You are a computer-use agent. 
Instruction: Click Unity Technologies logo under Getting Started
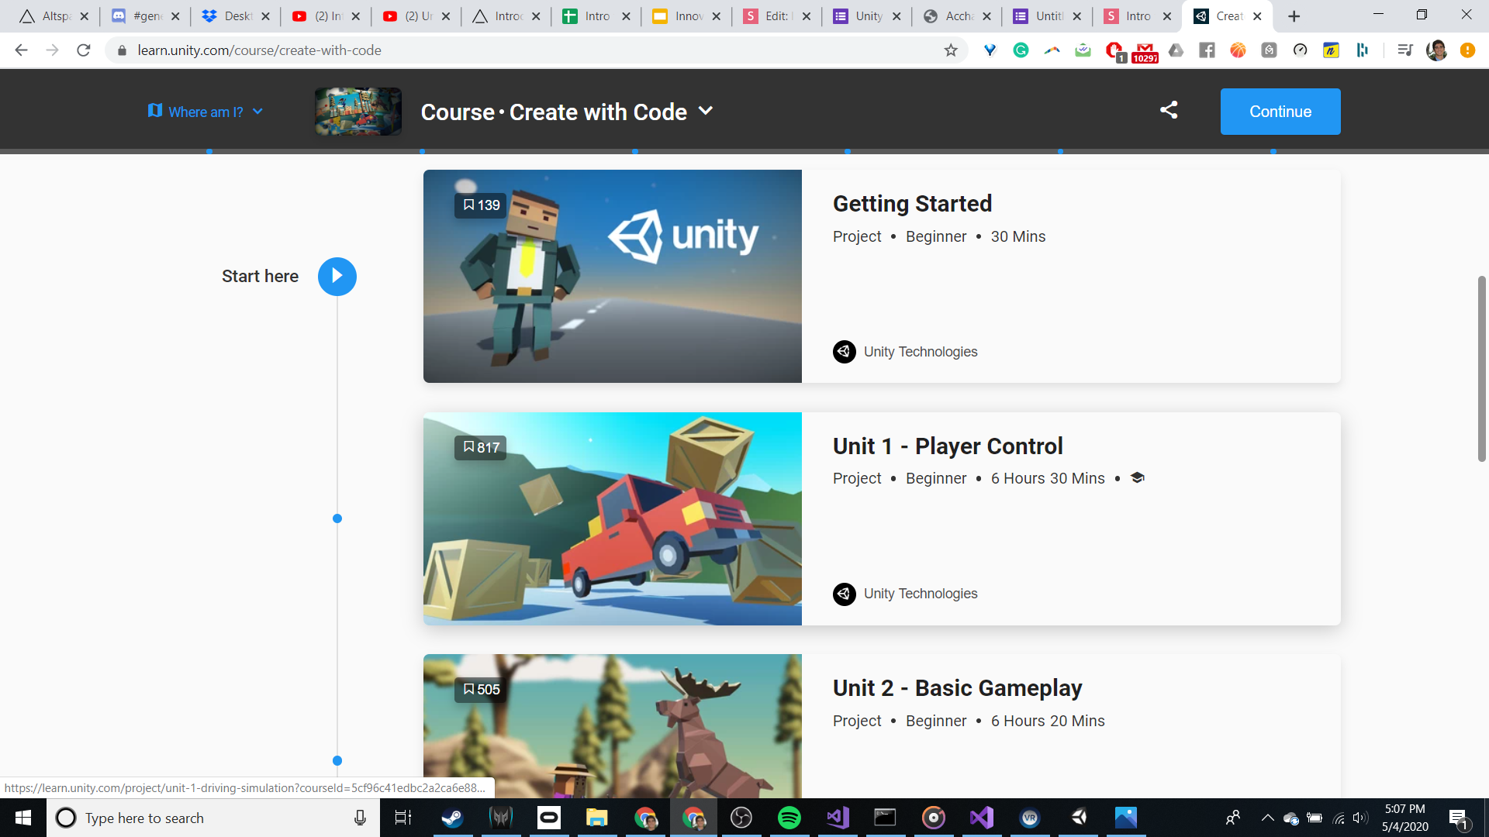844,352
